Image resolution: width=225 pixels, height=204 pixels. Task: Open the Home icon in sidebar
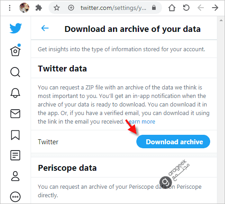pyautogui.click(x=15, y=50)
